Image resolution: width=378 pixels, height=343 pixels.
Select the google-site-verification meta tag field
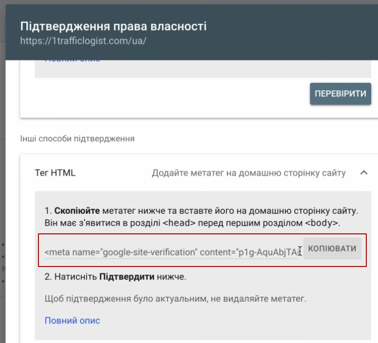coord(171,252)
